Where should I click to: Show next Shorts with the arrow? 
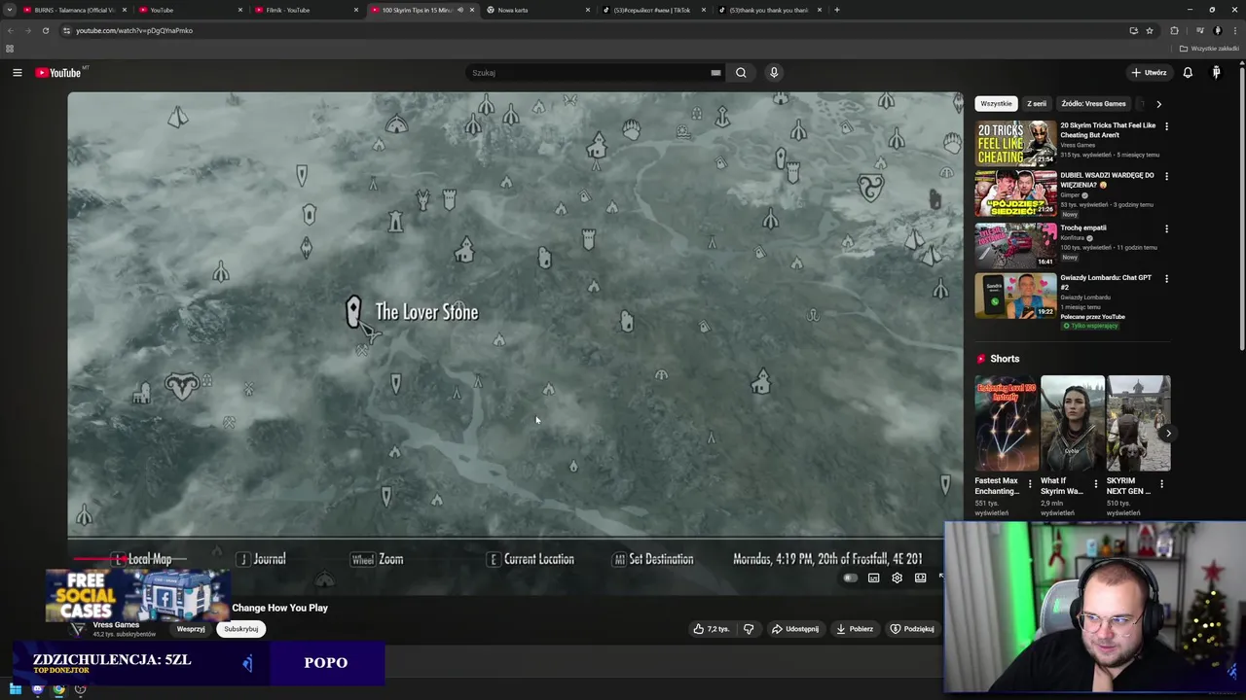(x=1168, y=434)
